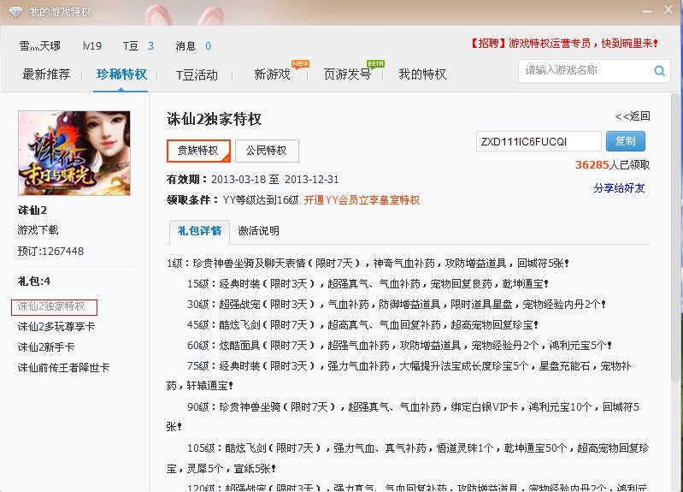Click the 预订:1267448 text
Viewport: 683px width, 492px height.
tap(50, 252)
